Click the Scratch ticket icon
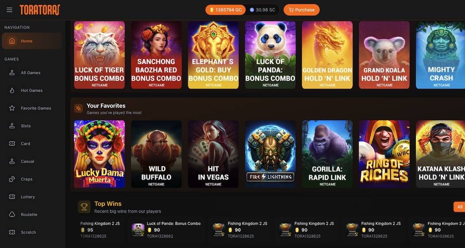The image size is (465, 248). click(x=12, y=232)
